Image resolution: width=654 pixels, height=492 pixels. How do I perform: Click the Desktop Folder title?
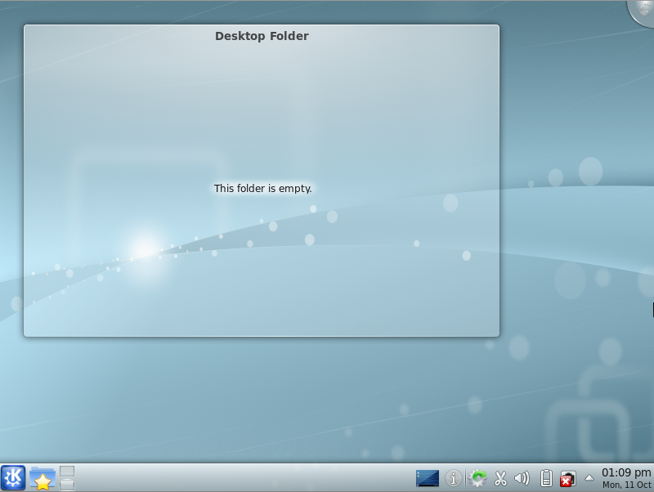(262, 36)
